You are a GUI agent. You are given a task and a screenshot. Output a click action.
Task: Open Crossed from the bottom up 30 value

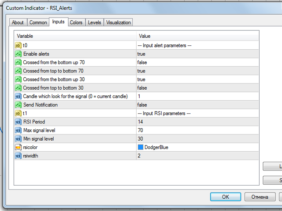197,79
